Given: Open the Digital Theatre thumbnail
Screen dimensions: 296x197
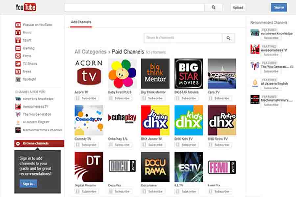Looking at the screenshot, I should [89, 167].
